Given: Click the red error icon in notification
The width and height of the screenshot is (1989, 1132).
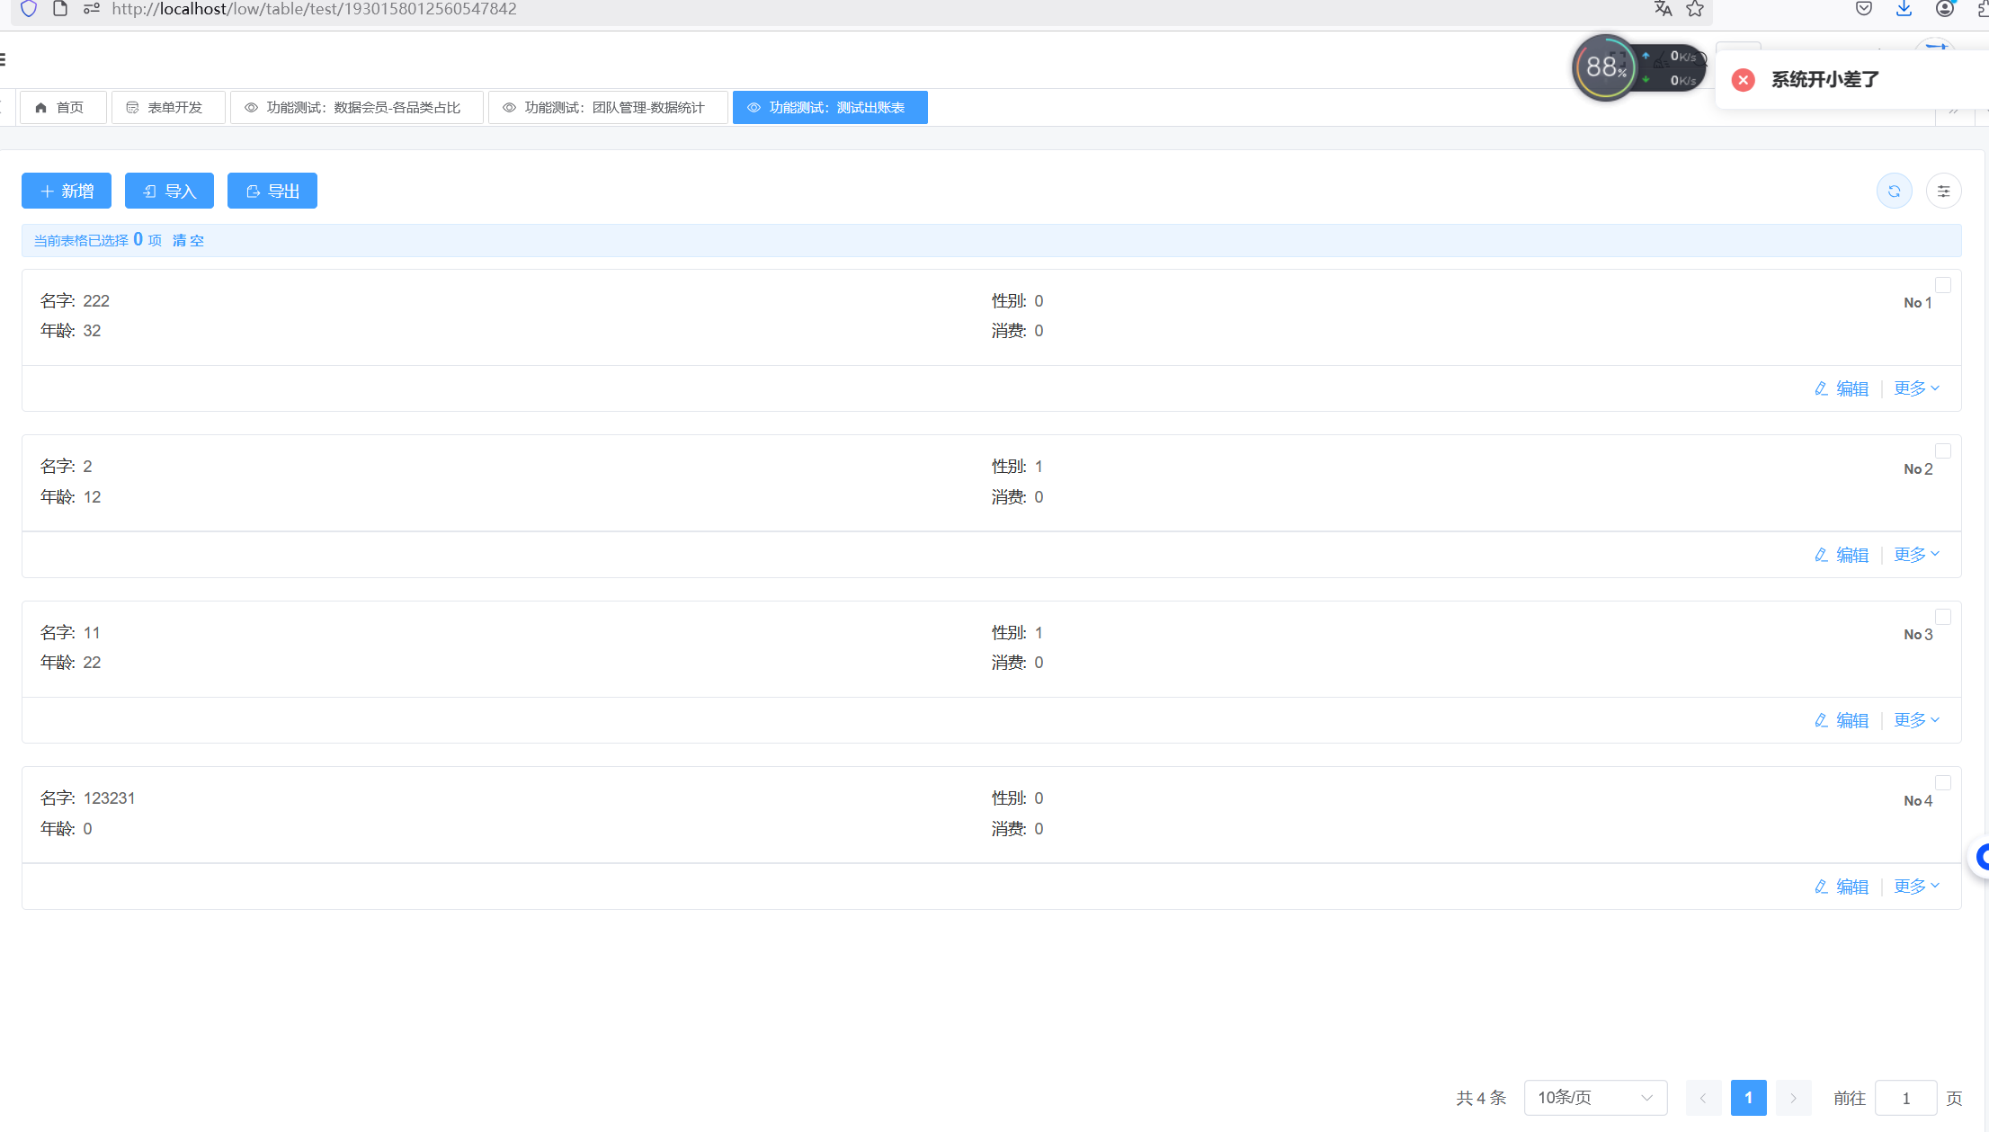Looking at the screenshot, I should (x=1743, y=80).
